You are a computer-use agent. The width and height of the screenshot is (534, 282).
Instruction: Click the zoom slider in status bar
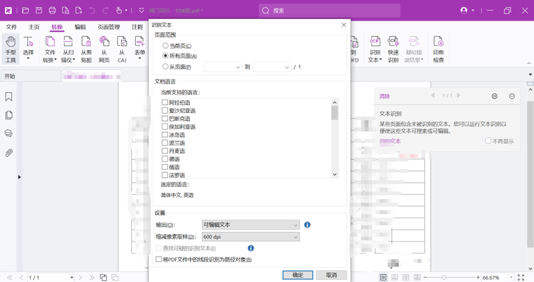tap(444, 278)
